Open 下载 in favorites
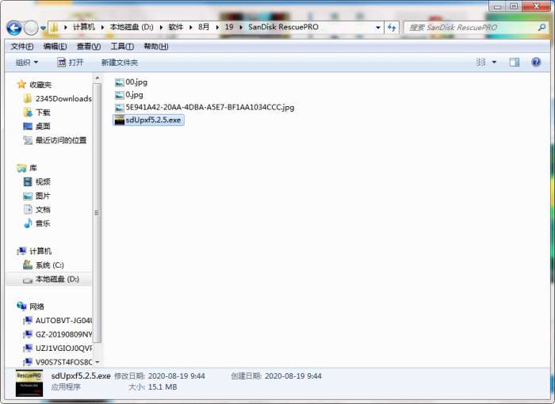This screenshot has height=404, width=555. coord(36,112)
